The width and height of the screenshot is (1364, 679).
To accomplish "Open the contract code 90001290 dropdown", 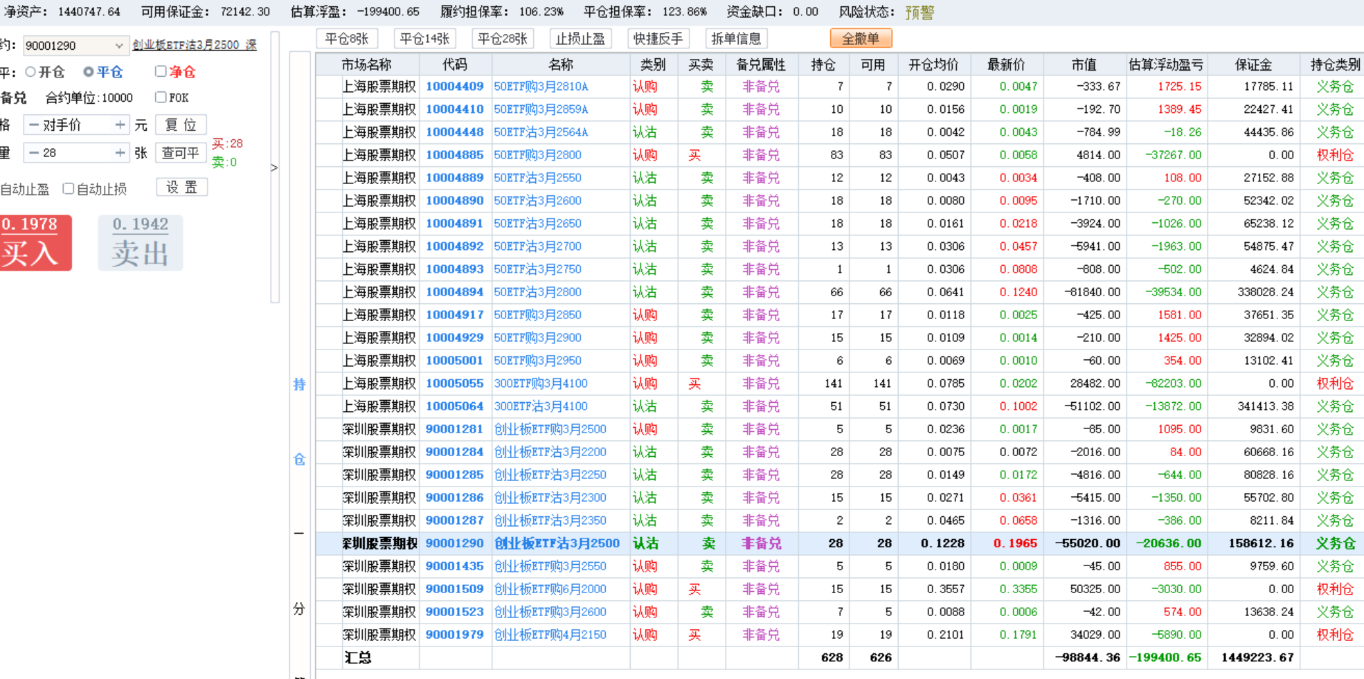I will point(118,46).
